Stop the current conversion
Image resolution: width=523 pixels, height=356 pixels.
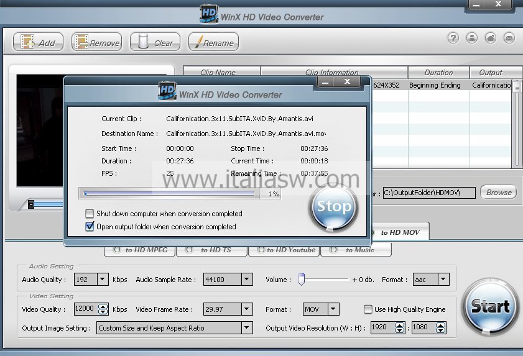(334, 207)
